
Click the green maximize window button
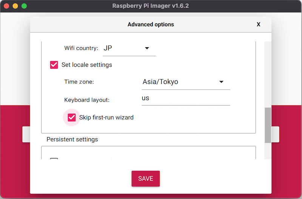tap(24, 6)
